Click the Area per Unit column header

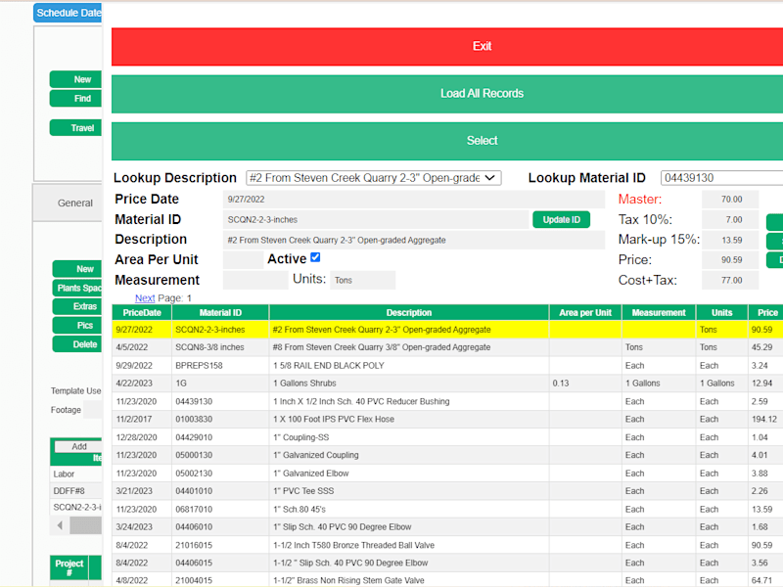[585, 312]
